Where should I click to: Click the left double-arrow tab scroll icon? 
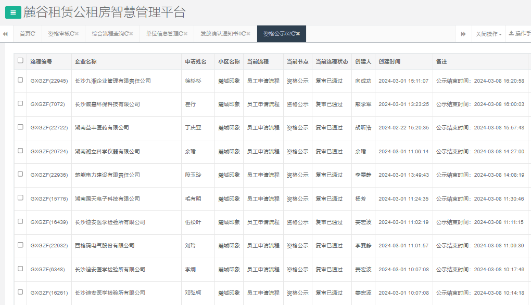pyautogui.click(x=5, y=33)
